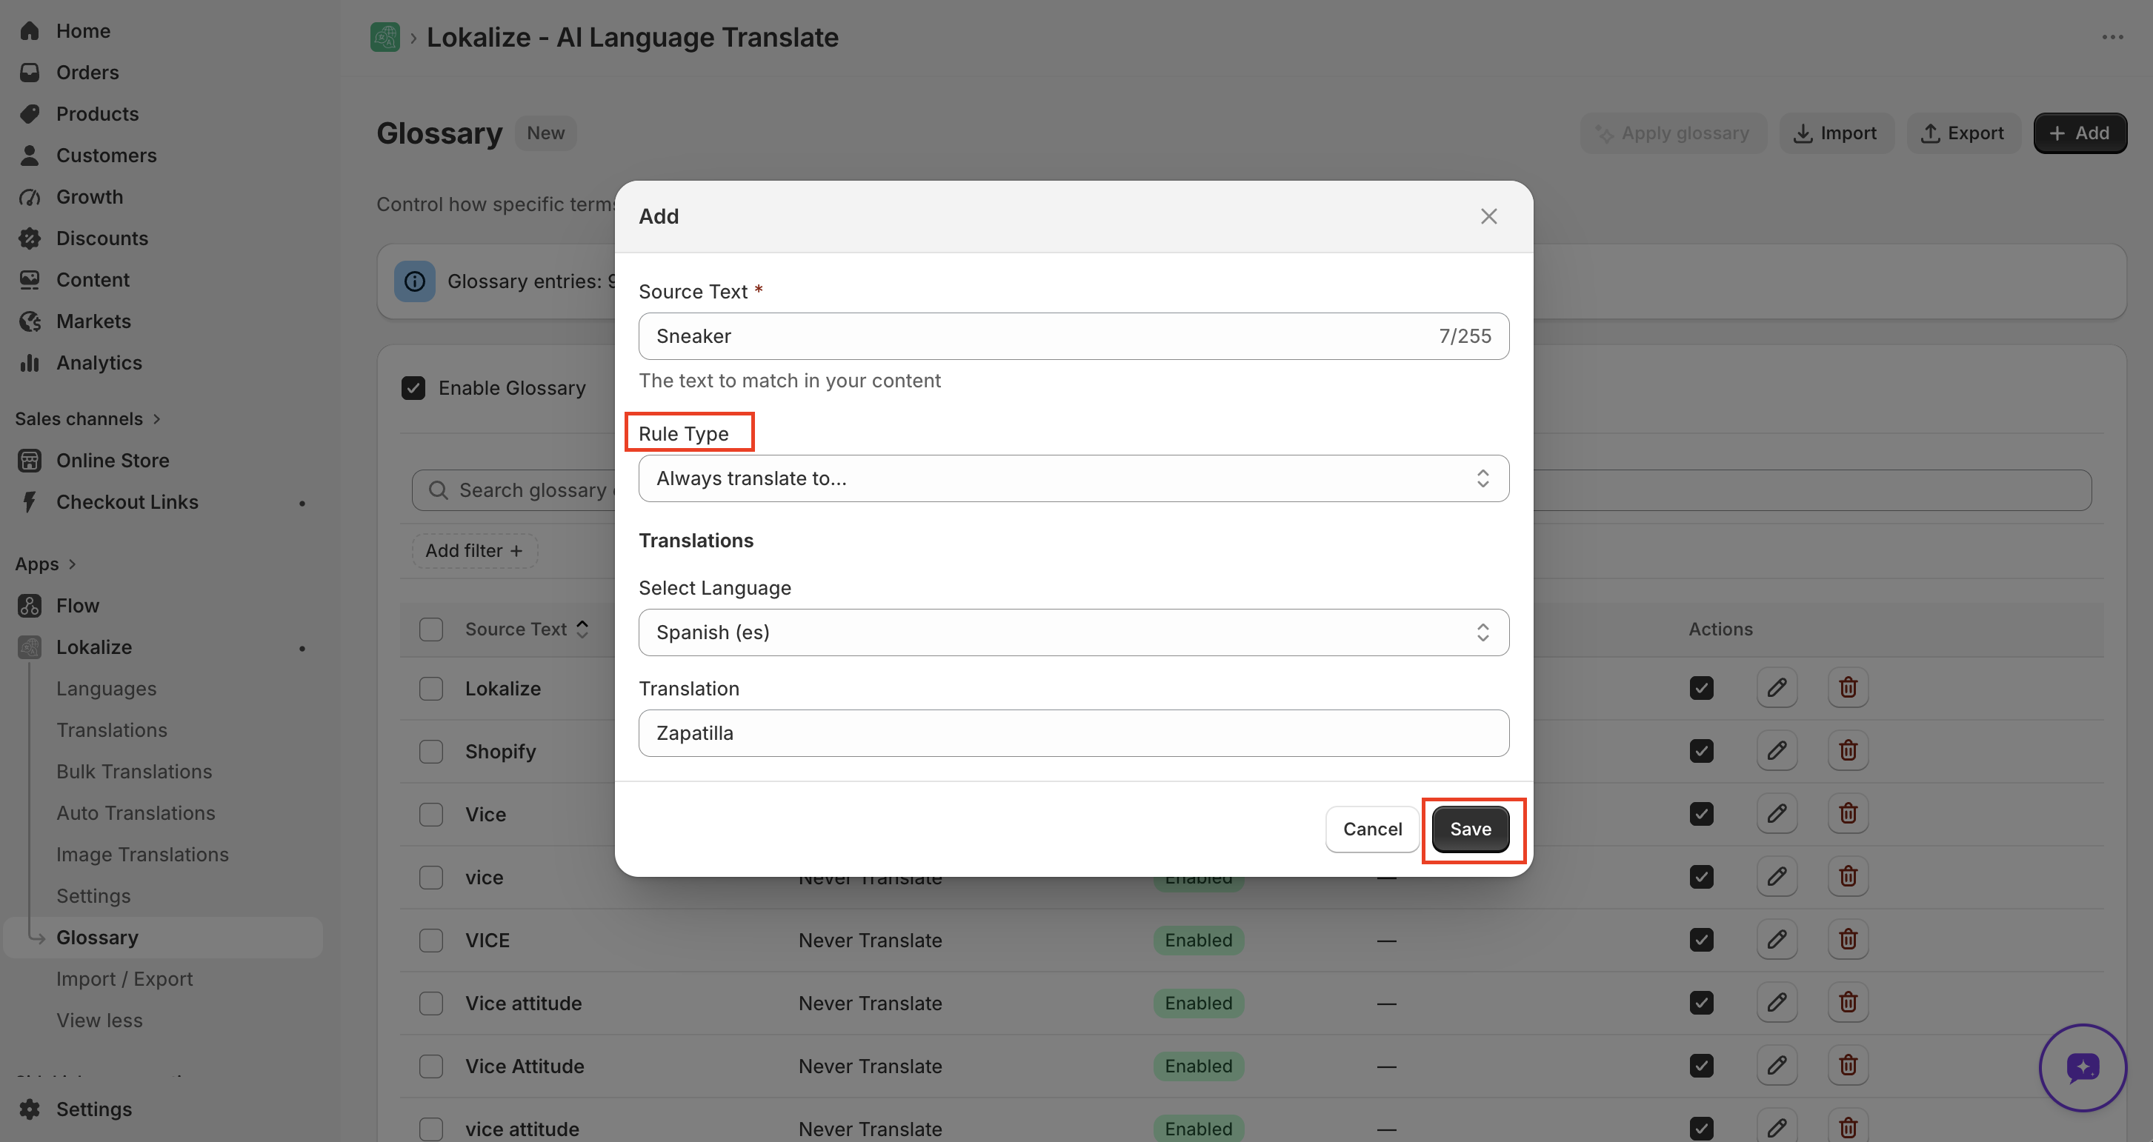Go to Markets in the sidebar

93,321
